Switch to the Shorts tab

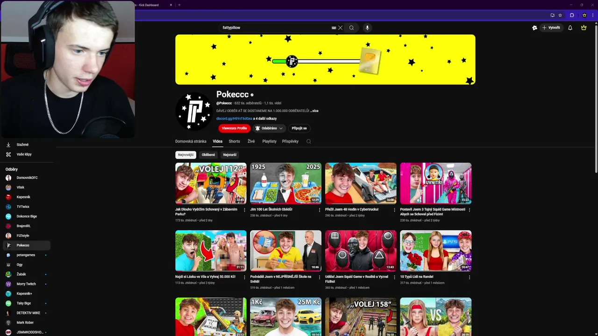point(234,141)
